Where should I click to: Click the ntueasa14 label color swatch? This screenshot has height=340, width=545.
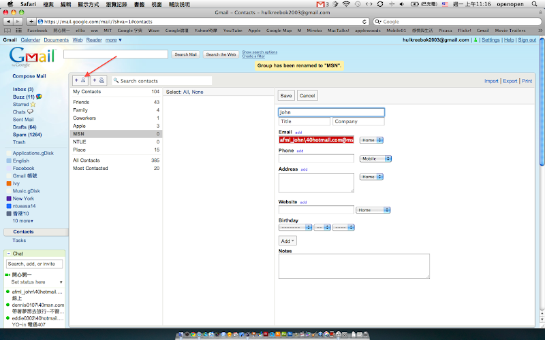coord(9,206)
